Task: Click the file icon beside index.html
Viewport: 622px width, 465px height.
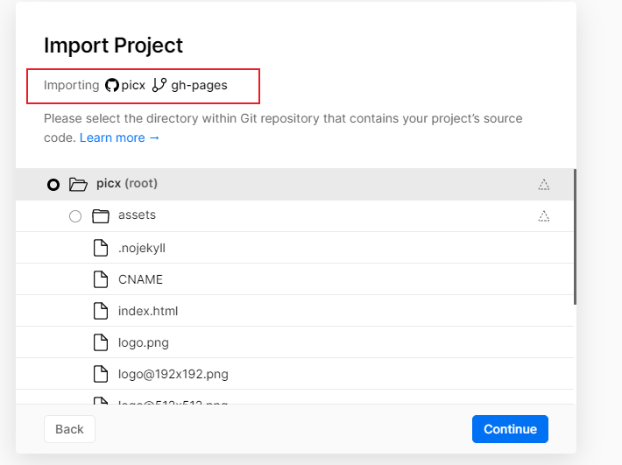Action: tap(101, 311)
